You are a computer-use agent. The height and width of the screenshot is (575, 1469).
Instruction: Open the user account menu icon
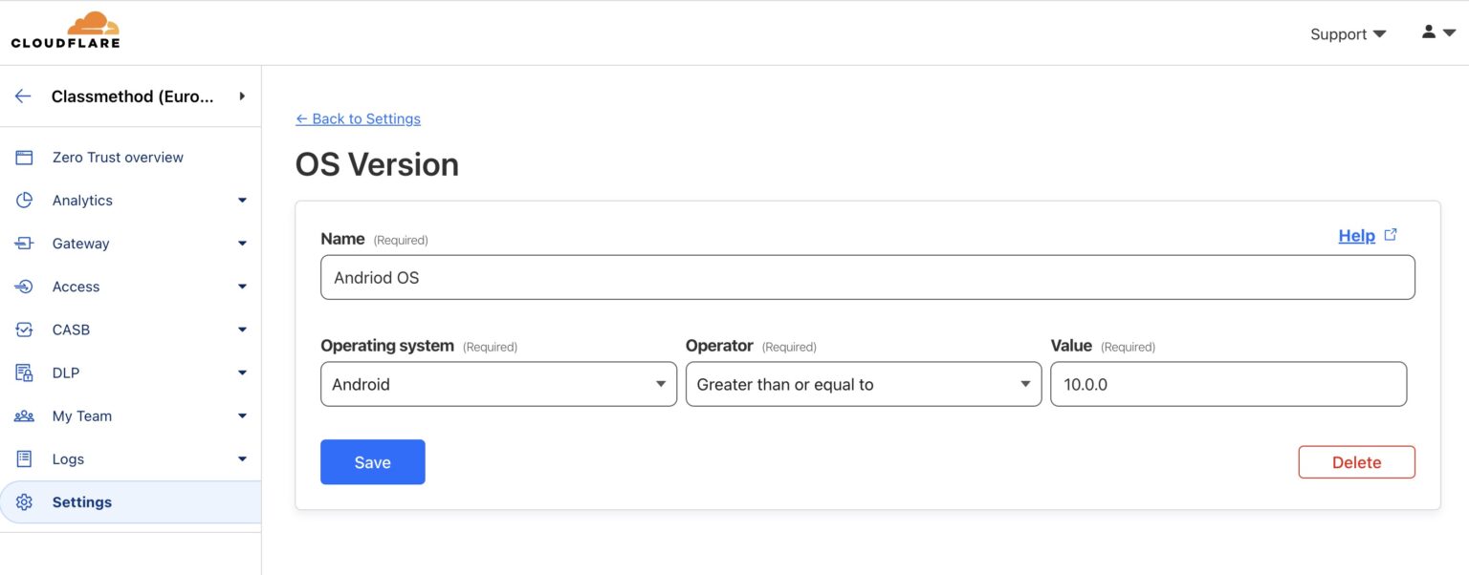pyautogui.click(x=1426, y=32)
